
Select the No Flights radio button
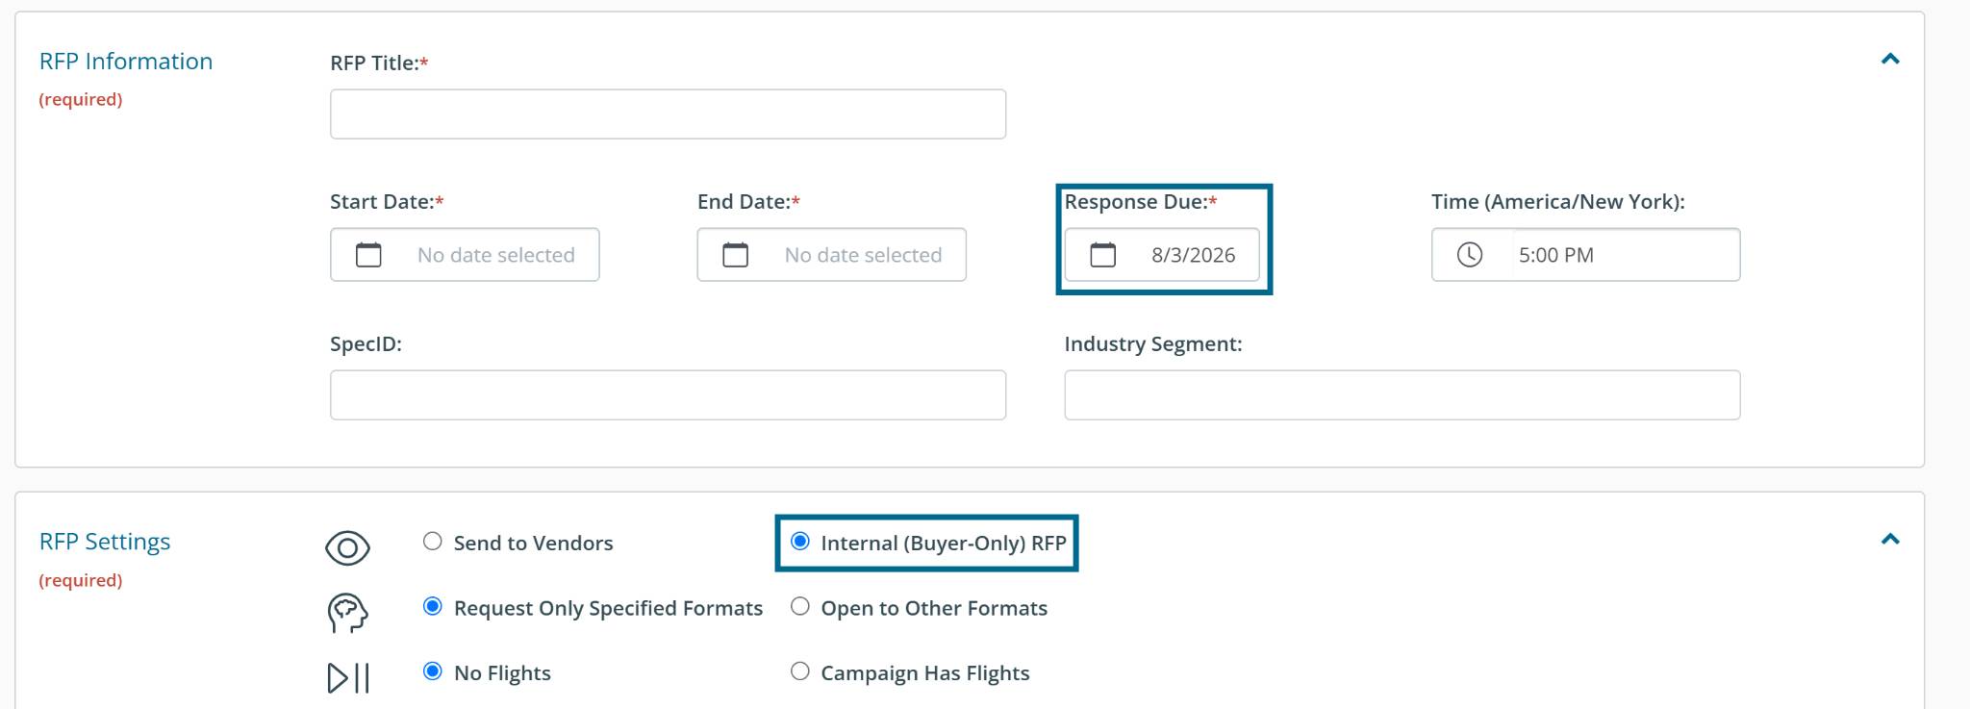(433, 671)
